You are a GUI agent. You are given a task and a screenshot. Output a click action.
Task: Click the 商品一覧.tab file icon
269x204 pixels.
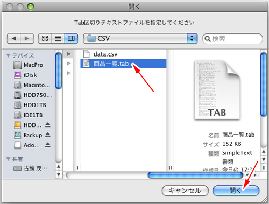87,64
